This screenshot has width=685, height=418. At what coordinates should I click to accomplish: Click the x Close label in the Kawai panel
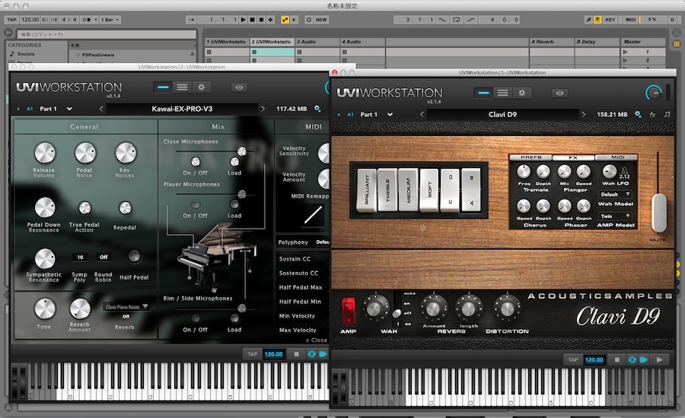click(x=317, y=340)
